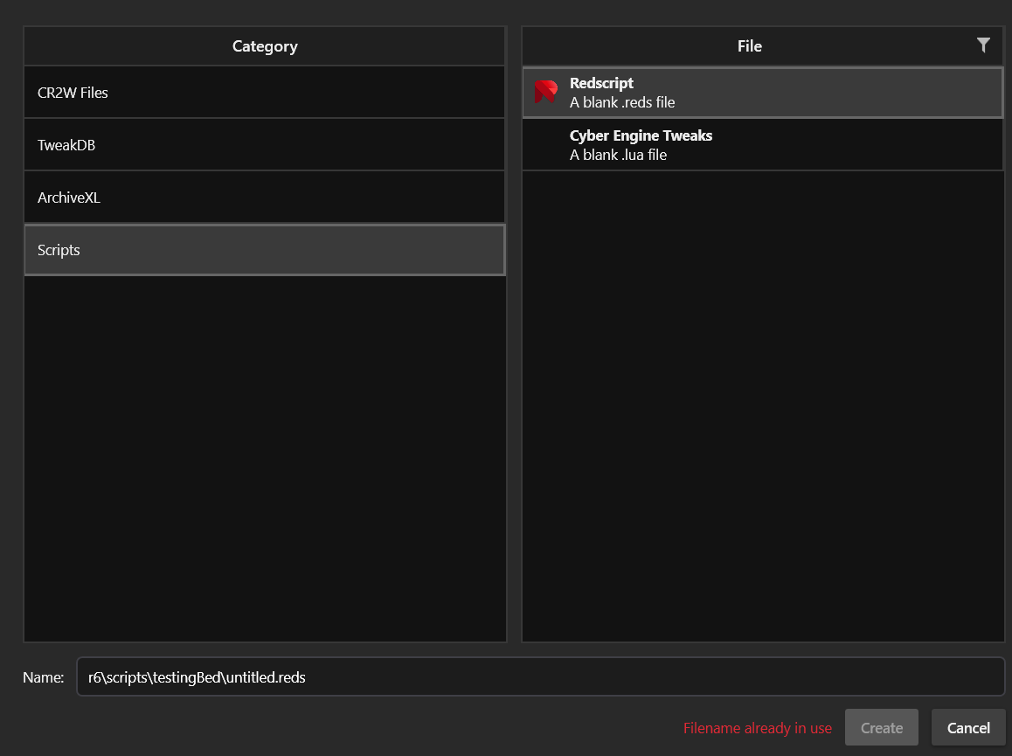1012x756 pixels.
Task: Choose the TweakDB category
Action: (x=265, y=144)
